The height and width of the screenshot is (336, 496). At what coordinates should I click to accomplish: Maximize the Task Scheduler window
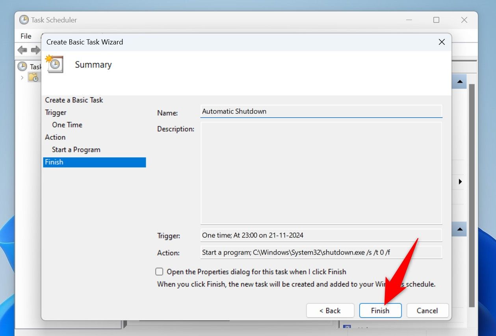436,20
